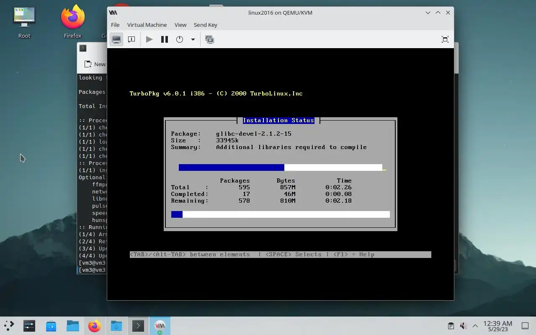Open the clock showing 12:39 AM
This screenshot has width=536, height=335.
(x=497, y=326)
